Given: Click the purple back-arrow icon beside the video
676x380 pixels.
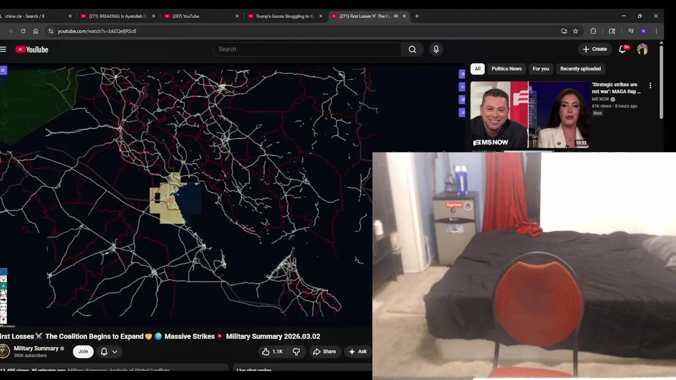Looking at the screenshot, I should pyautogui.click(x=463, y=87).
